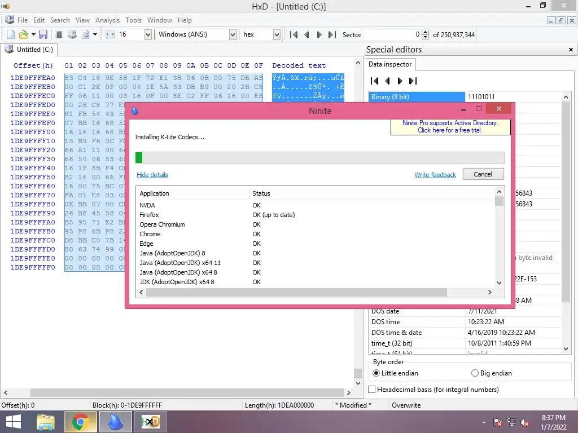Click Firefox row in Ninite list
Image resolution: width=578 pixels, height=433 pixels.
(316, 215)
